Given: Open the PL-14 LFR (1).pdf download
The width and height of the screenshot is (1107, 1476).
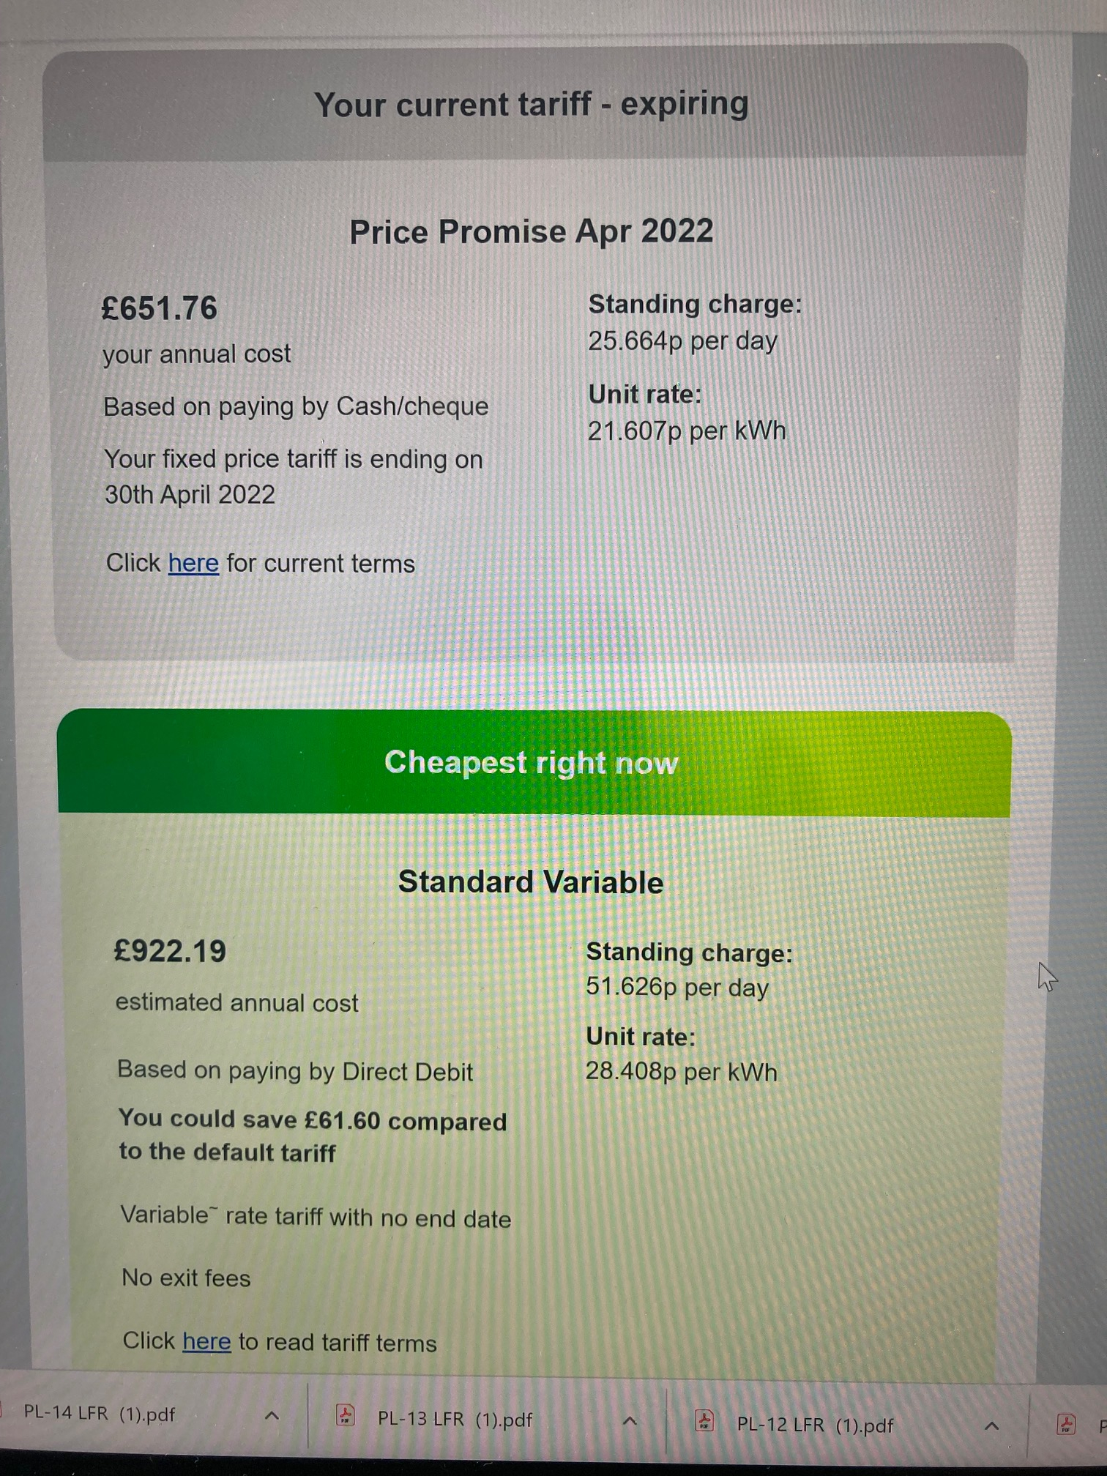Looking at the screenshot, I should tap(100, 1414).
